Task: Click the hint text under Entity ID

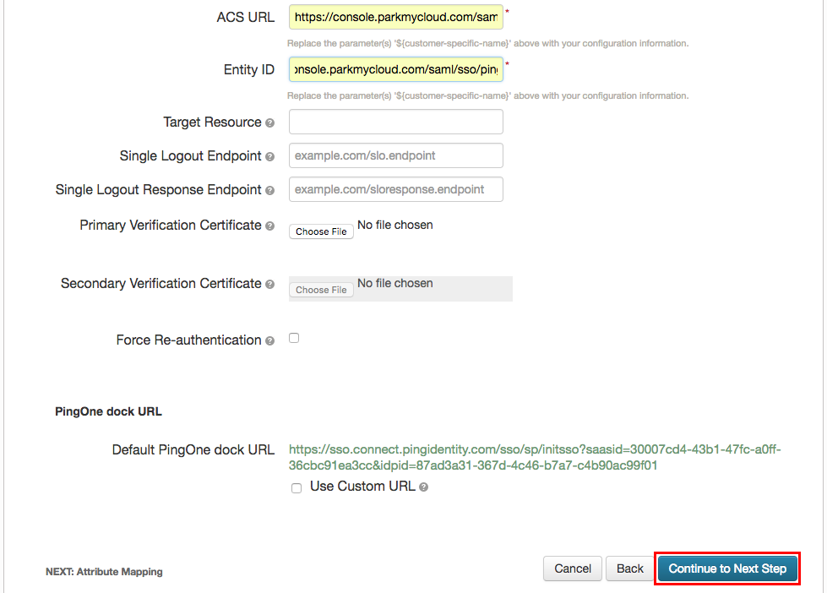Action: 488,95
